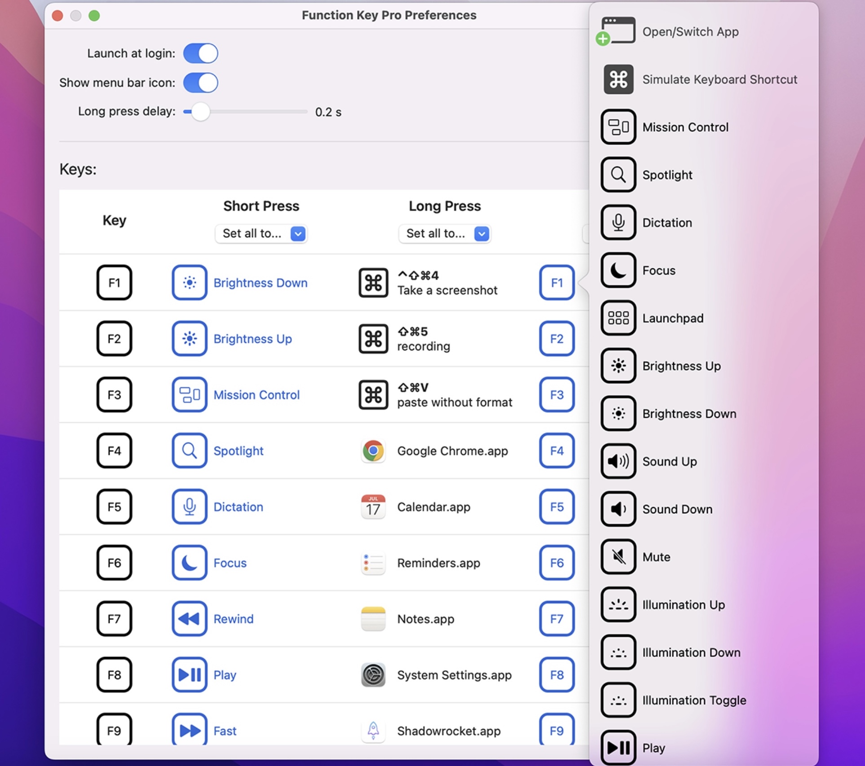Click the Launchpad icon in the action list

pyautogui.click(x=618, y=318)
